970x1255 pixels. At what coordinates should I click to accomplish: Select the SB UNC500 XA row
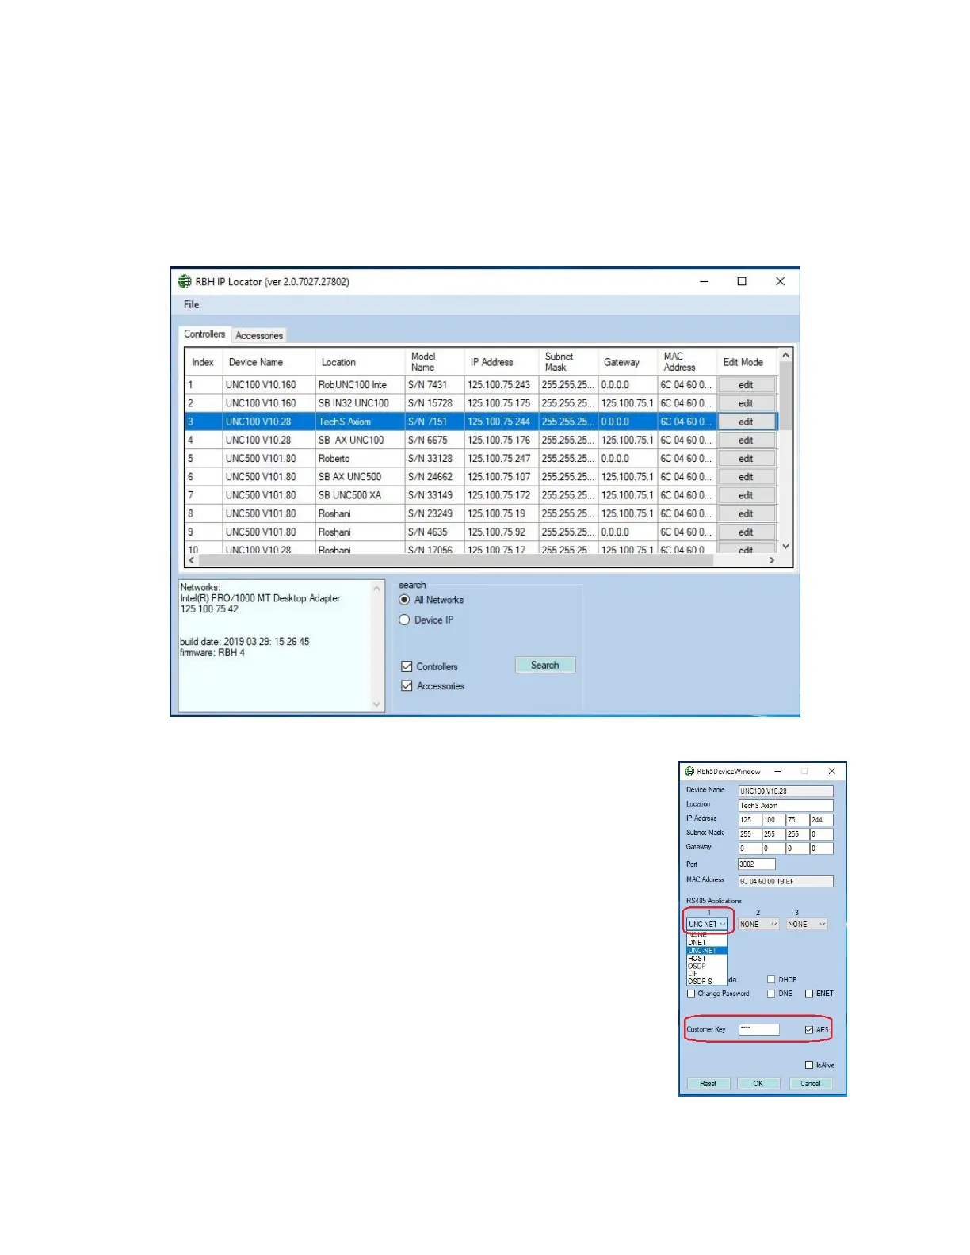pos(480,495)
